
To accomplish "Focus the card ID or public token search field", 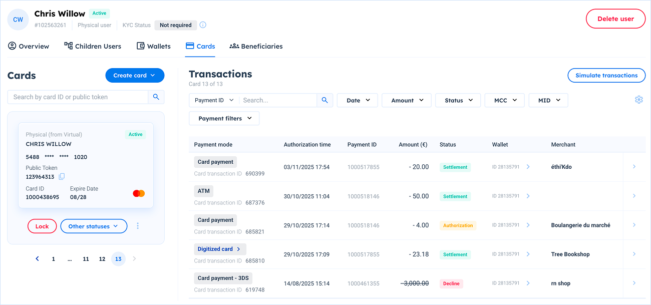I will [78, 97].
